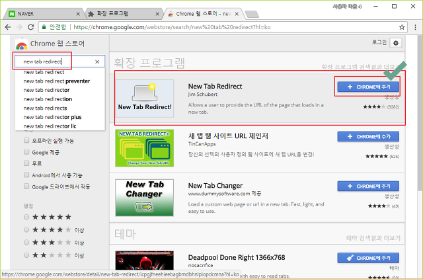Select the Chrome 웹 스토어 tab
Screen dimensions: 423x279
pyautogui.click(x=203, y=14)
